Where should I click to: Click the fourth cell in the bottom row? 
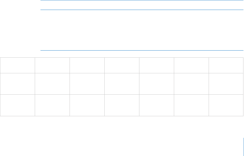click(122, 105)
